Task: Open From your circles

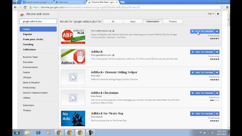Action: [x=33, y=39]
